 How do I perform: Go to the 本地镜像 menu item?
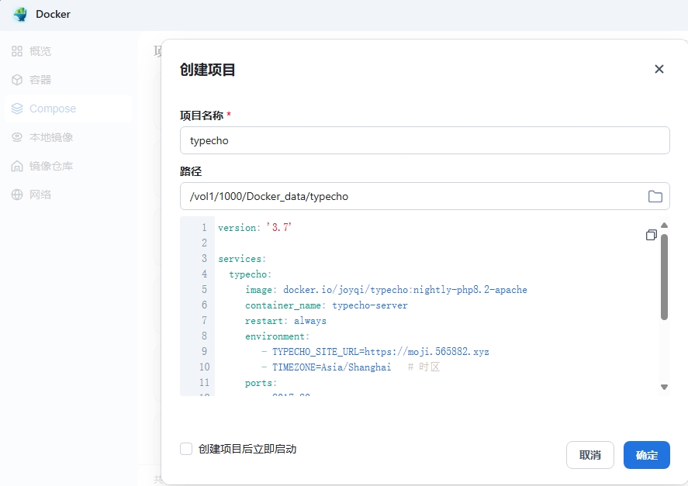[x=51, y=137]
